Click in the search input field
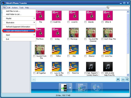Screen dimensions: 131x98 click(x=119, y=8)
